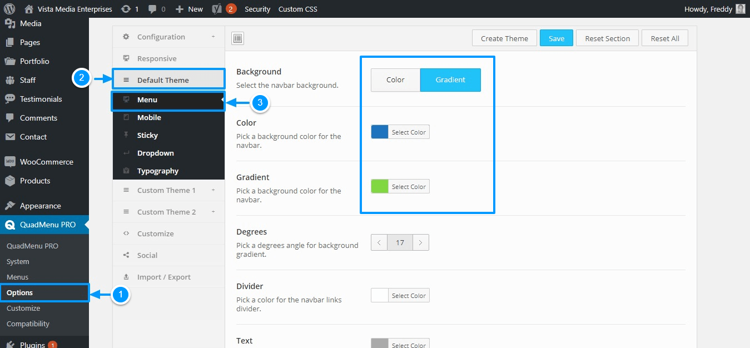The height and width of the screenshot is (348, 750).
Task: Open the Compatibility submenu link
Action: pos(28,324)
